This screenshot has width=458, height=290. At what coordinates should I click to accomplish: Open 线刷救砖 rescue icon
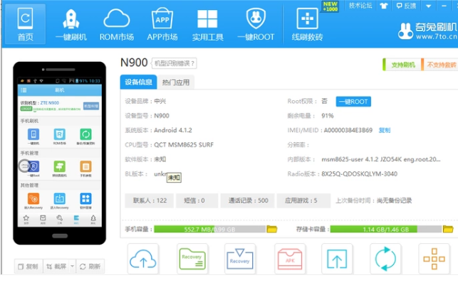click(307, 25)
